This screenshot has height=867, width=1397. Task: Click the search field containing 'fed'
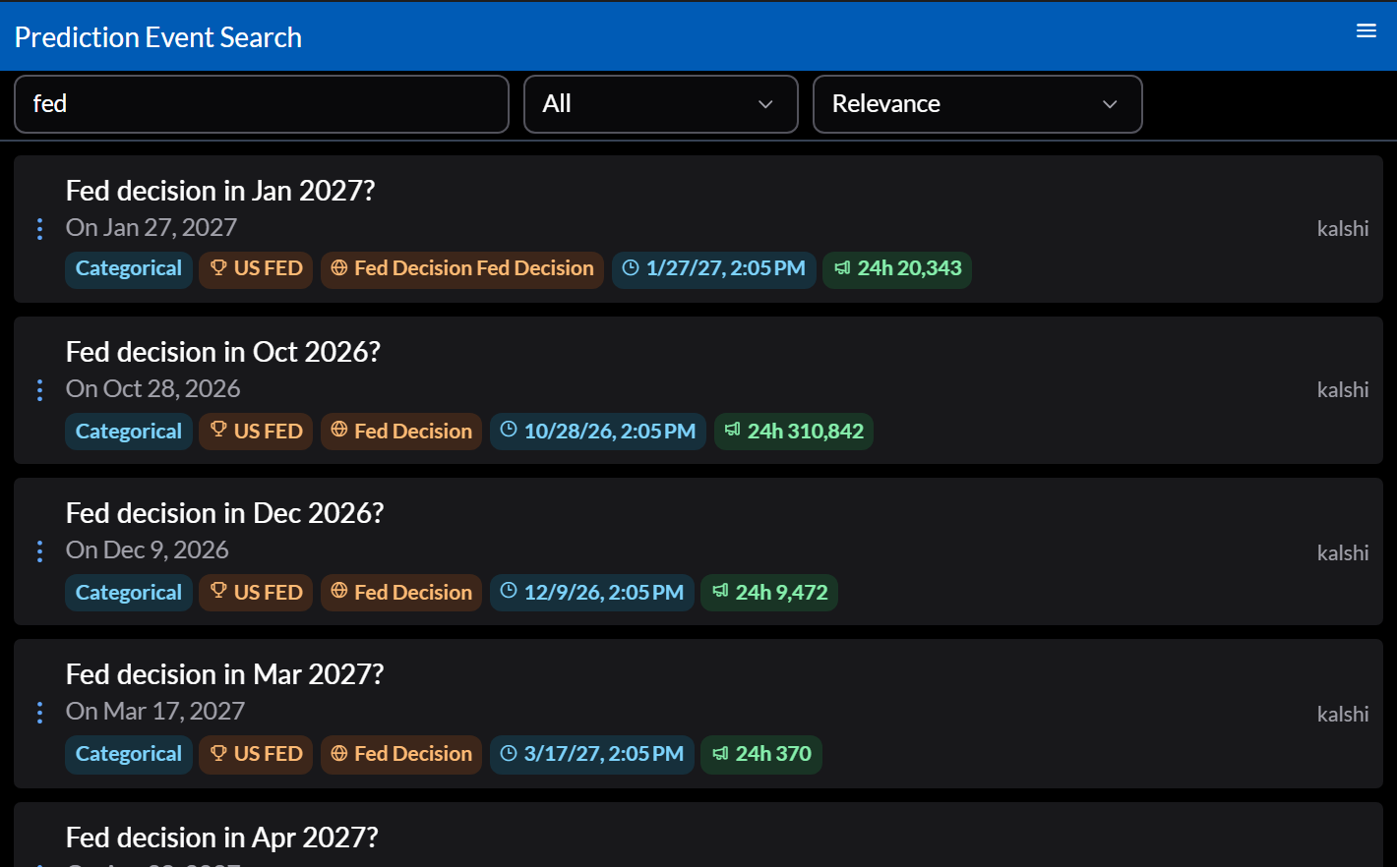pyautogui.click(x=262, y=104)
